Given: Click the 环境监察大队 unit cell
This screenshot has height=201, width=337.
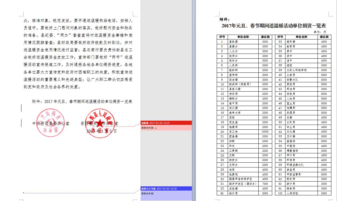Looking at the screenshot, I should click(x=301, y=165).
